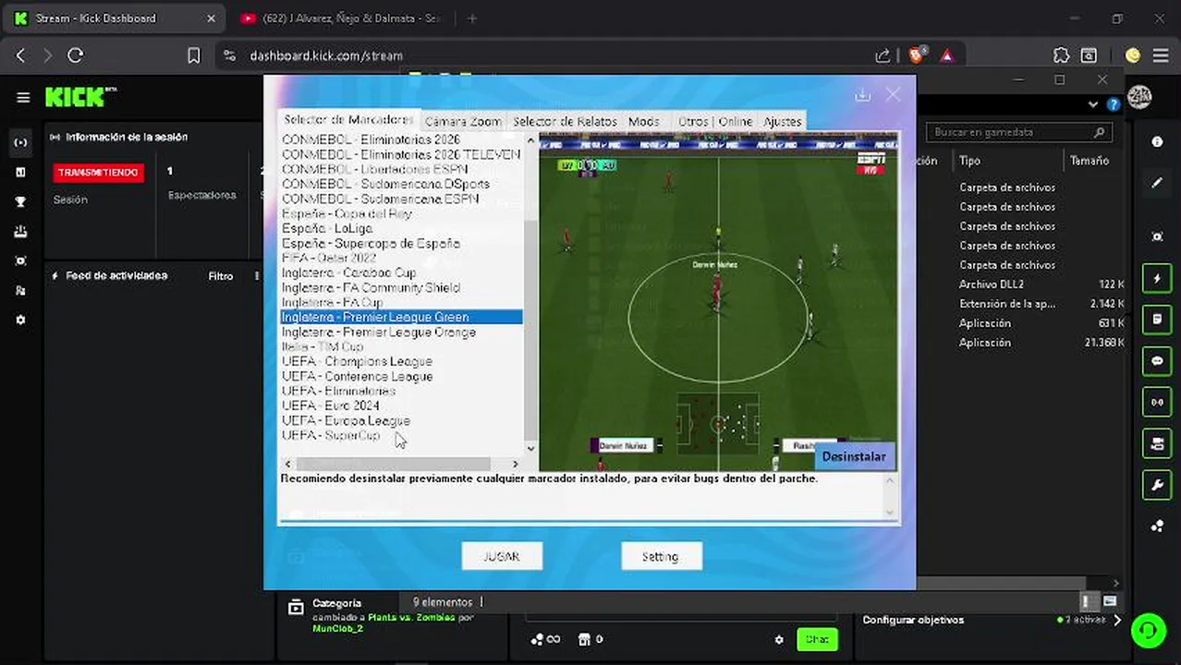Click the down arrow of scoreboard list scrollbar

[x=530, y=448]
